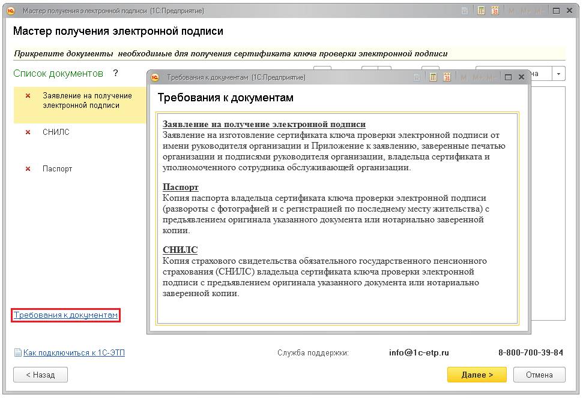The height and width of the screenshot is (398, 583).
Task: Close the Требования к документам dialog
Action: (x=521, y=77)
